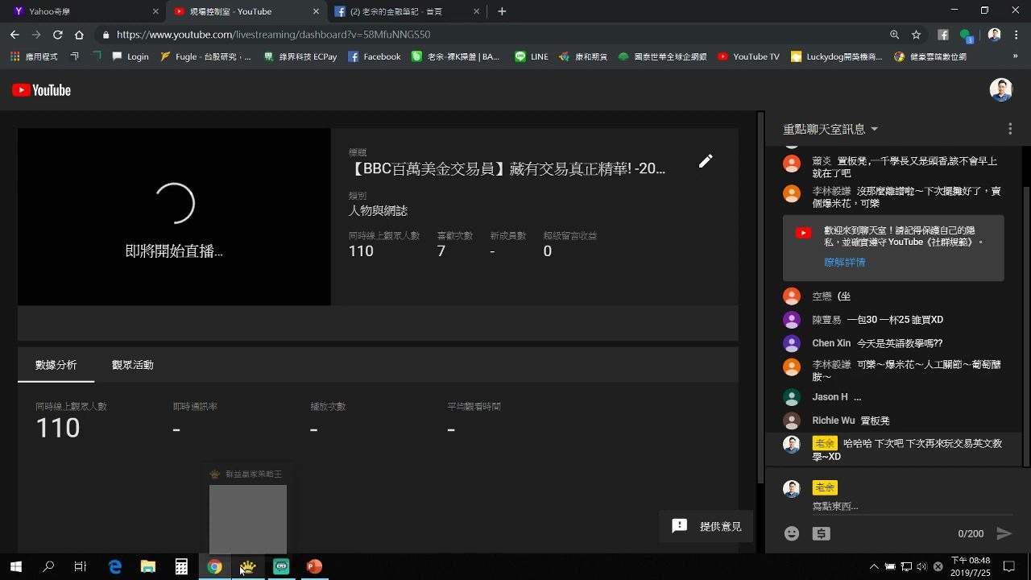Open LINE bookmark
Viewport: 1031px width, 580px height.
click(x=532, y=56)
